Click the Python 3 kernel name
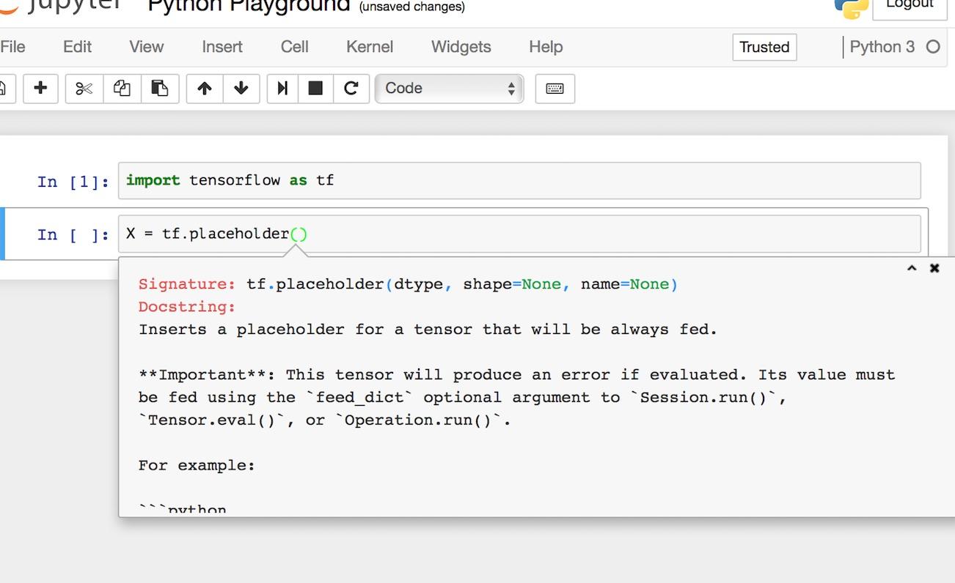Screen dimensions: 955x583 [x=882, y=47]
